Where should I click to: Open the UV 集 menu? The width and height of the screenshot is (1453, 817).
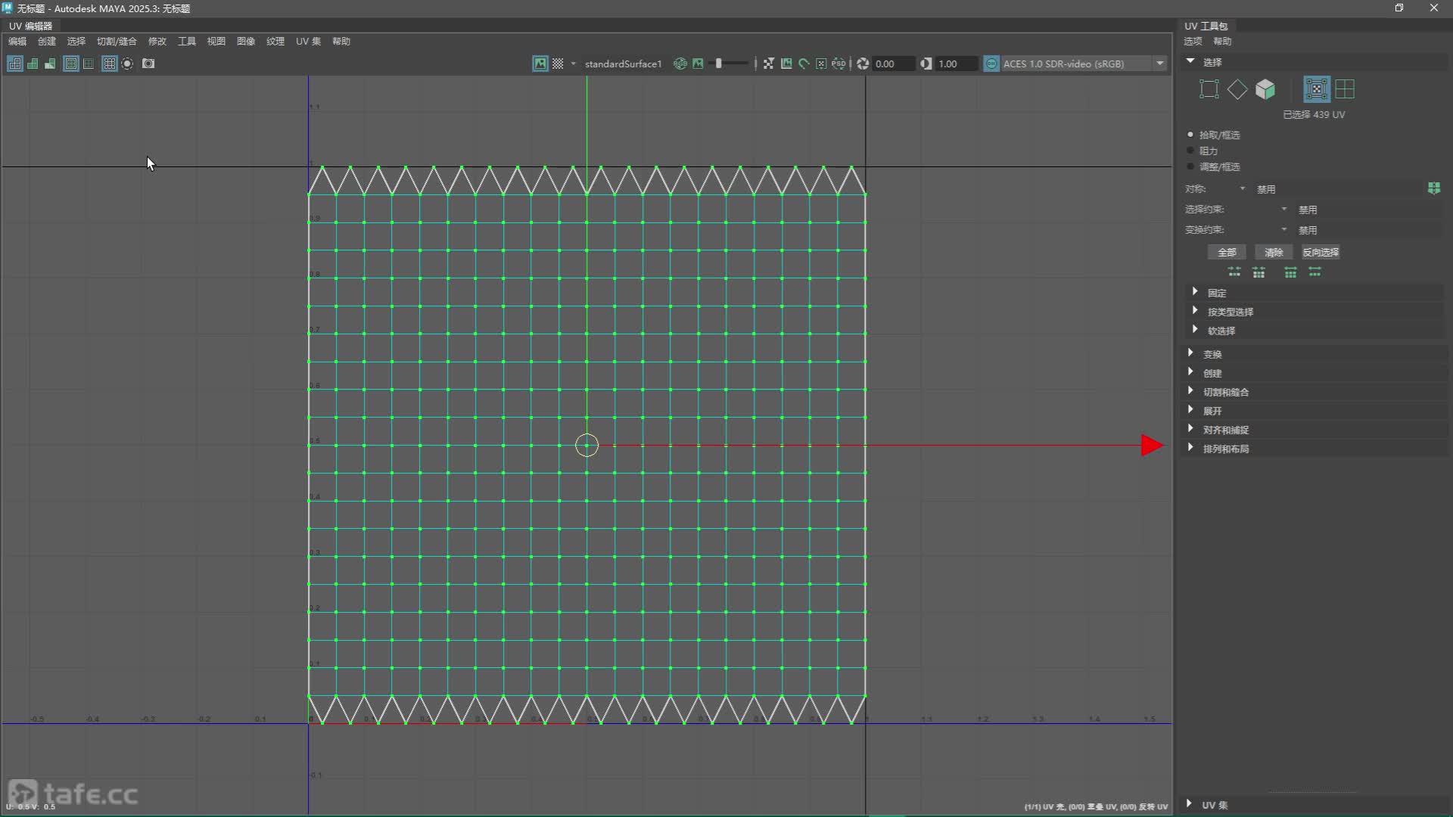(x=308, y=41)
